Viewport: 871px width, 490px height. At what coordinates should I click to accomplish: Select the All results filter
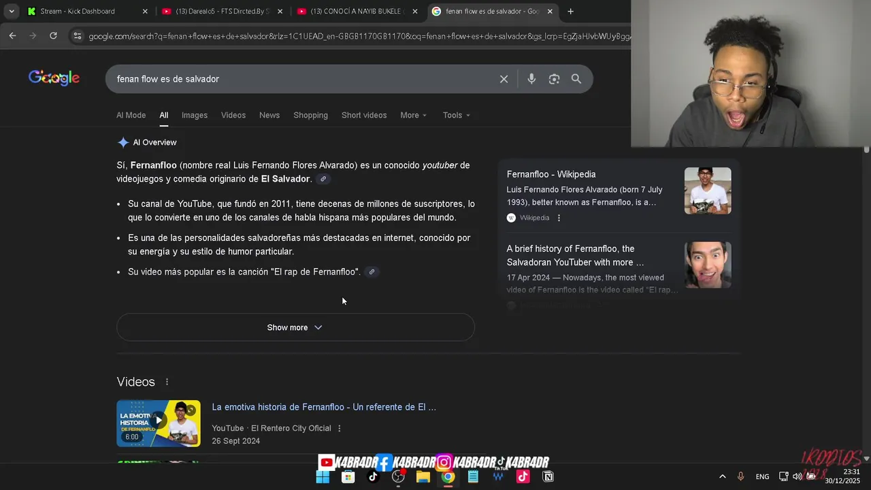[164, 115]
